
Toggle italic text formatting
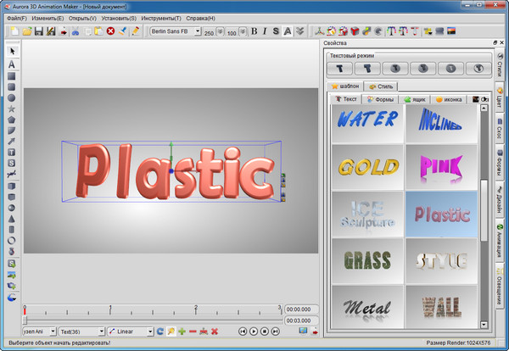tap(266, 31)
